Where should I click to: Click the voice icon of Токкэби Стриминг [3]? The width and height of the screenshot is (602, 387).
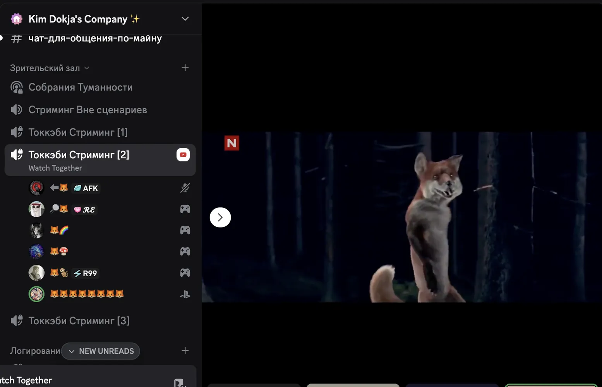coord(17,321)
